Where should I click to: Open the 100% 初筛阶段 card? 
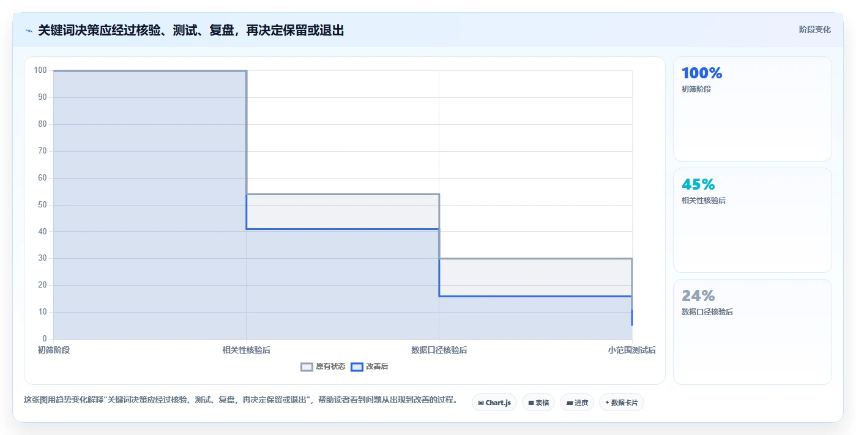click(x=753, y=109)
